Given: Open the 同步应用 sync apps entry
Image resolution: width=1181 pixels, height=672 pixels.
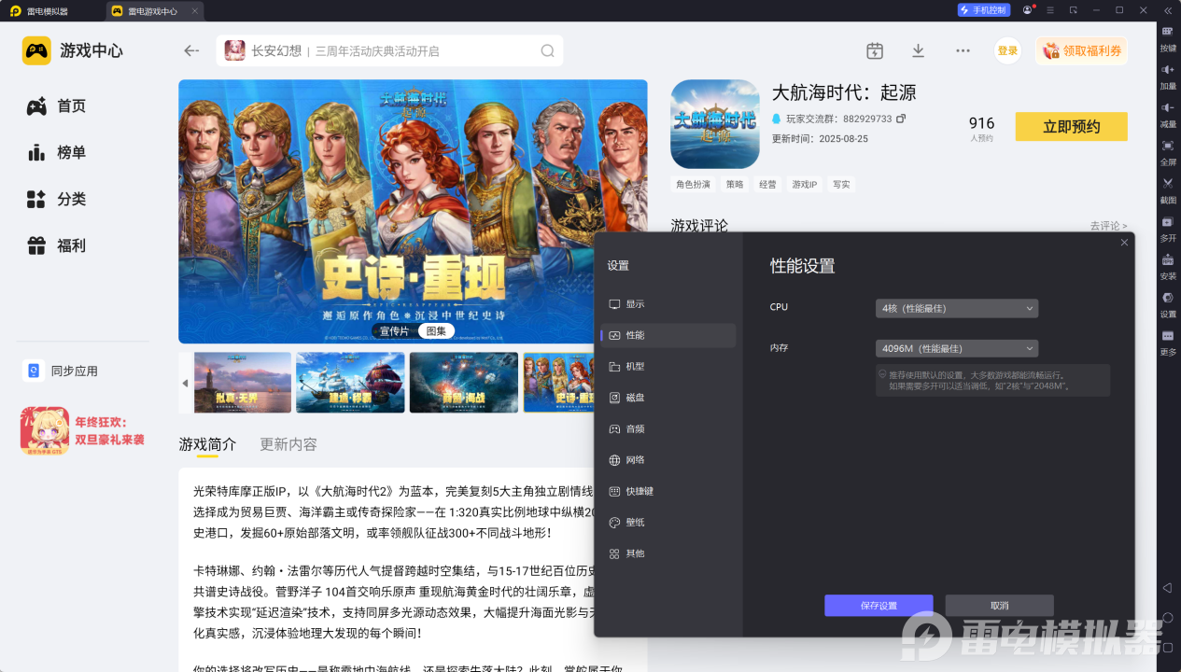Looking at the screenshot, I should tap(60, 371).
